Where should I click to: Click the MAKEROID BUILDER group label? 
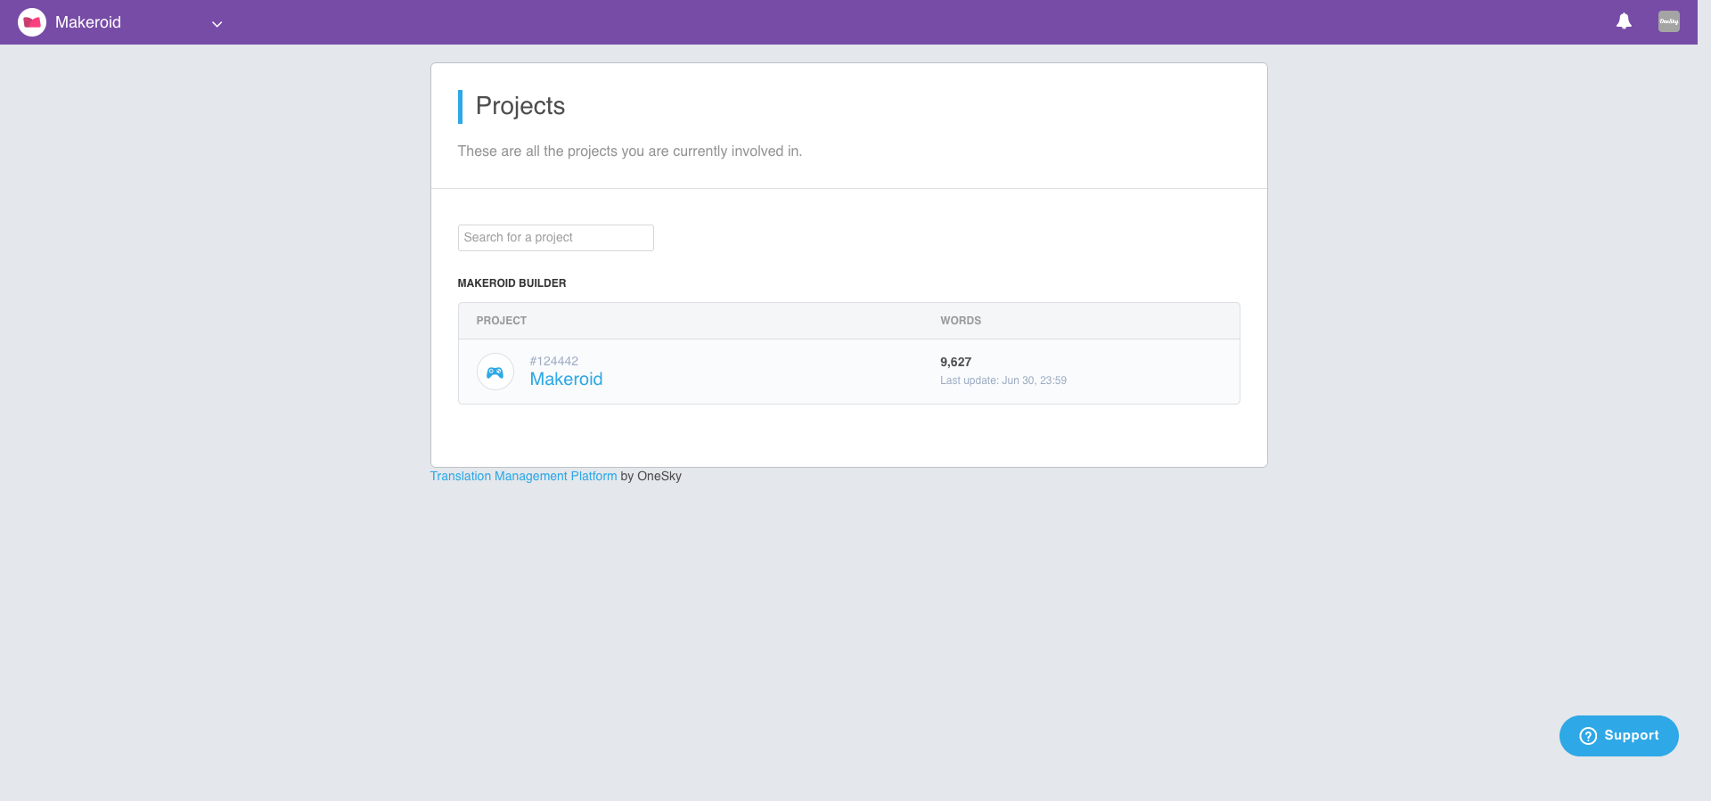click(x=512, y=283)
